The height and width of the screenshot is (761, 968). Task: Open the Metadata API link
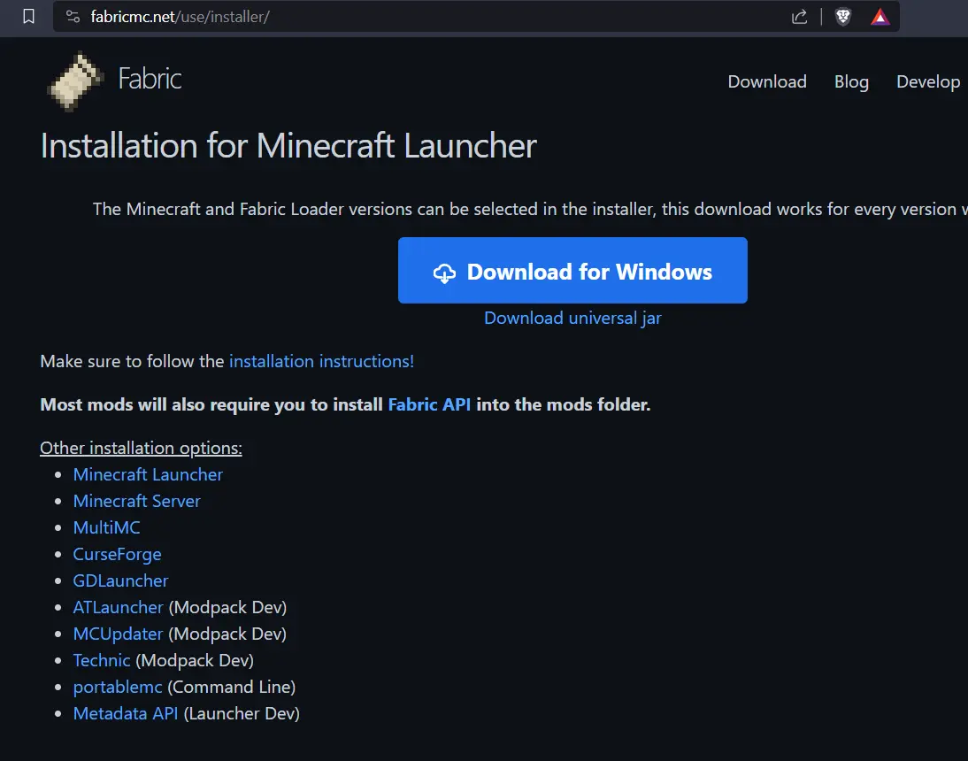click(126, 713)
